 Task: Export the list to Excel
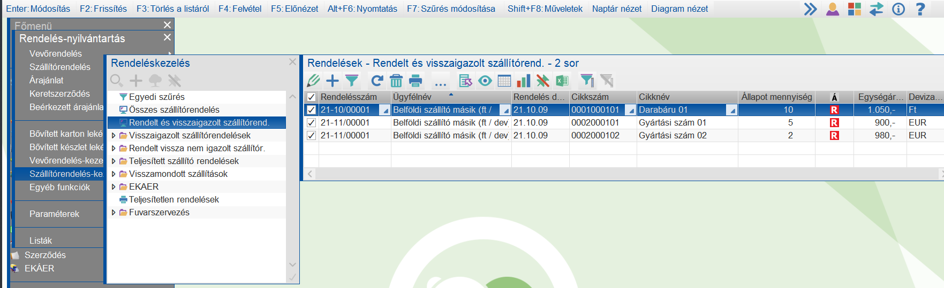[x=562, y=81]
